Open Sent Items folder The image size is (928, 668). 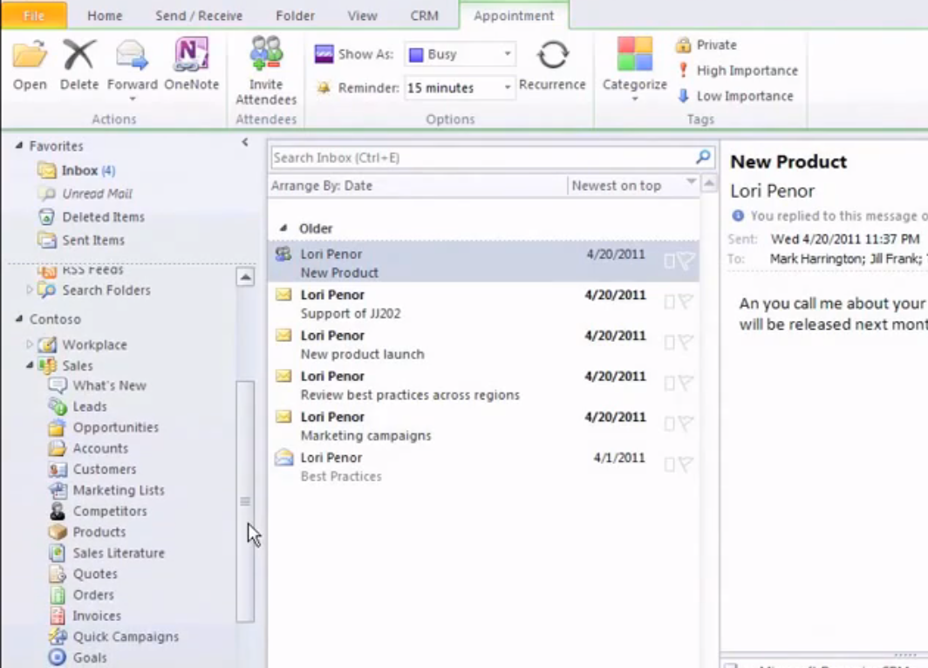coord(82,240)
